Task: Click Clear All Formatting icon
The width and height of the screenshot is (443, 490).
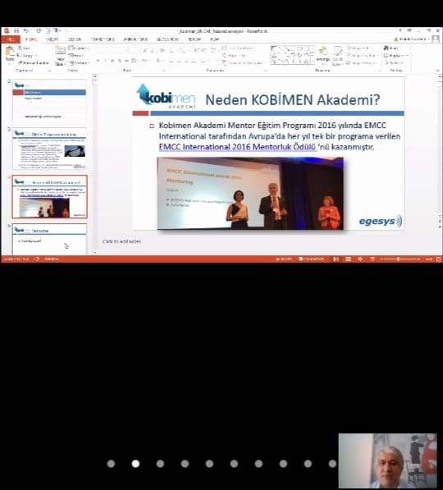Action: [162, 50]
